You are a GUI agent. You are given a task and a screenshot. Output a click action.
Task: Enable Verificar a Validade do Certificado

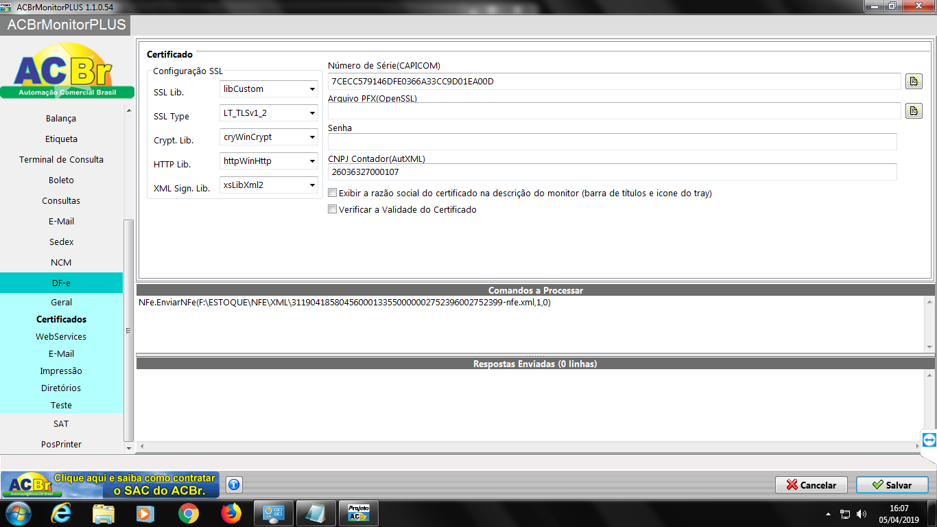pos(333,209)
